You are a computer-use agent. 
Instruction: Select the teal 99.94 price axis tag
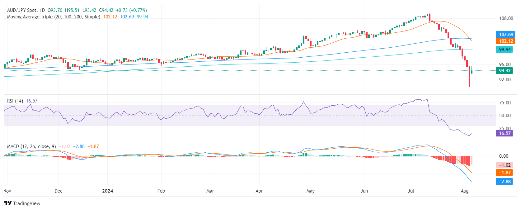[x=505, y=50]
